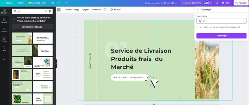Click the template title 'Vert et Blanc Start-up'
Viewport: 249px width, 105px height.
pos(34,19)
